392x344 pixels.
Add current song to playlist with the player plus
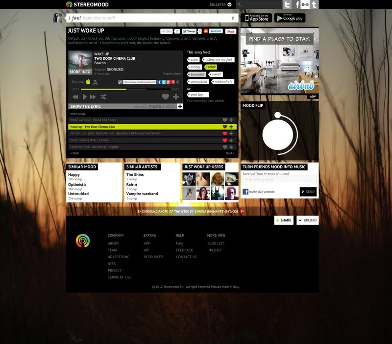pos(176,97)
